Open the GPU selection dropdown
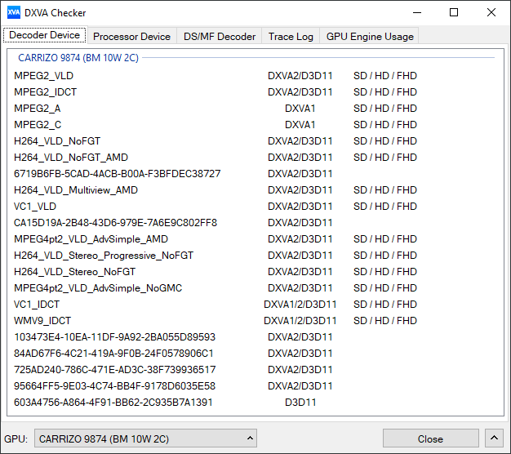 (146, 438)
